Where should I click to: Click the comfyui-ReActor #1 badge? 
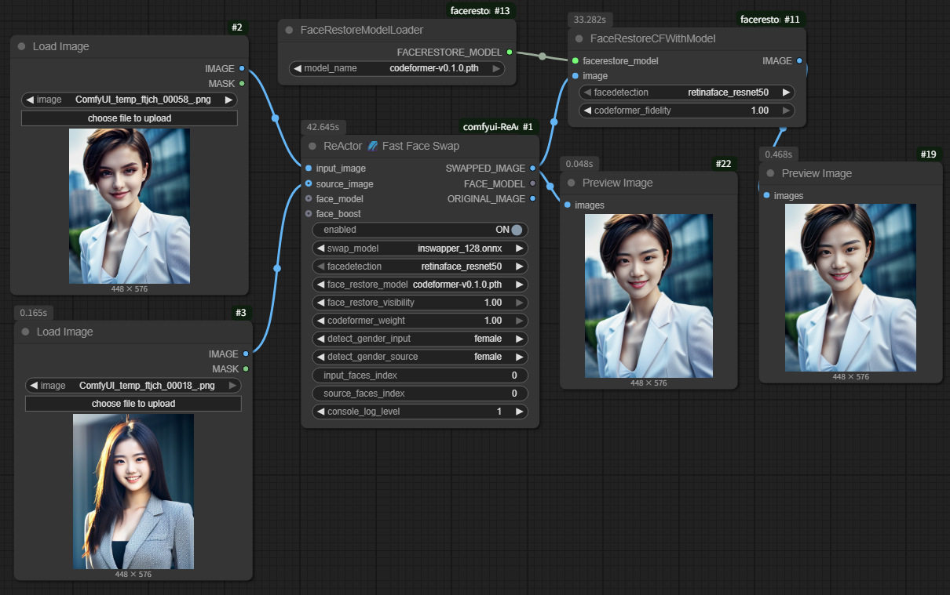tap(498, 126)
